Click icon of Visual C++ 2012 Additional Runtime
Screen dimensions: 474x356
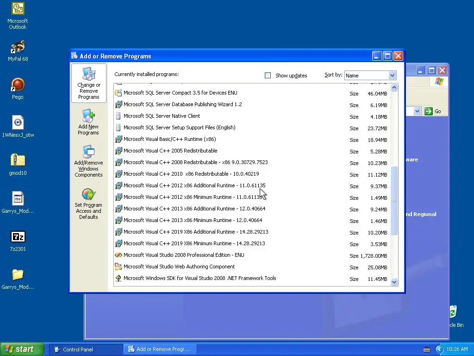click(118, 185)
